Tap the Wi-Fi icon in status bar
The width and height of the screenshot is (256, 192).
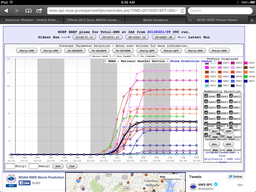[11, 2]
